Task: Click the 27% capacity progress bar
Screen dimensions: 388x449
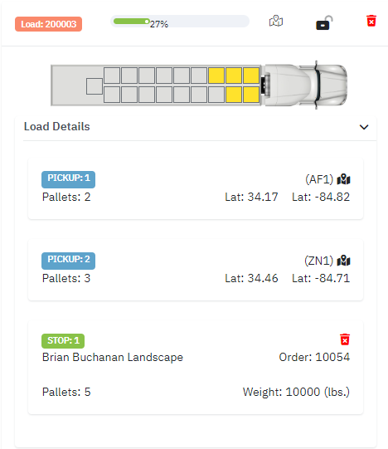Action: (180, 22)
